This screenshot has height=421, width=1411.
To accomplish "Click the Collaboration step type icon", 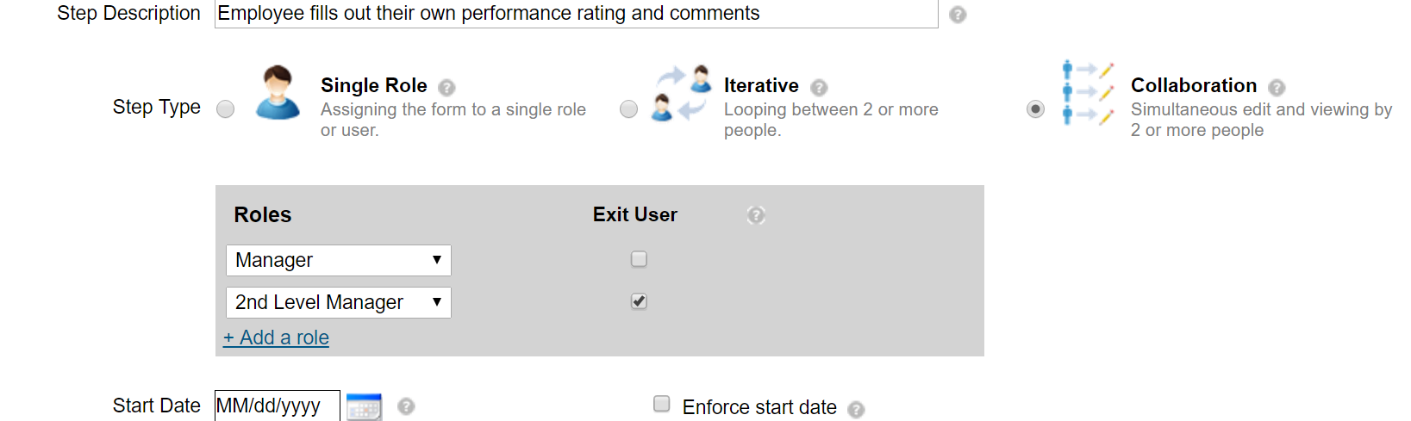I will pos(1088,93).
